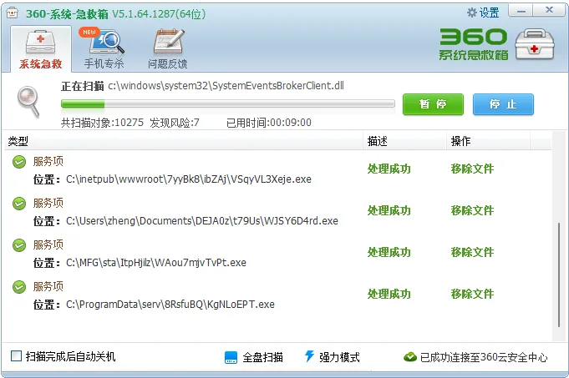Click the results list scrollbar thumb
Screen dimensions: 569x378
(x=559, y=275)
